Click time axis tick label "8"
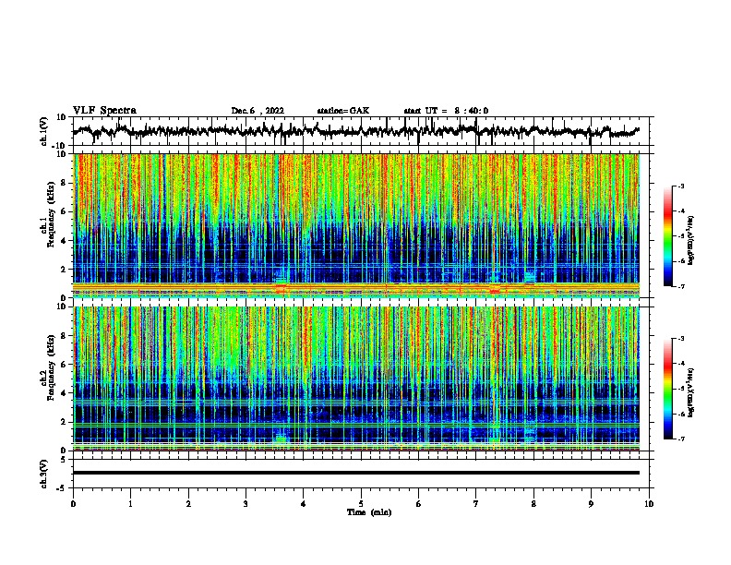Image resolution: width=731 pixels, height=565 pixels. click(x=533, y=503)
